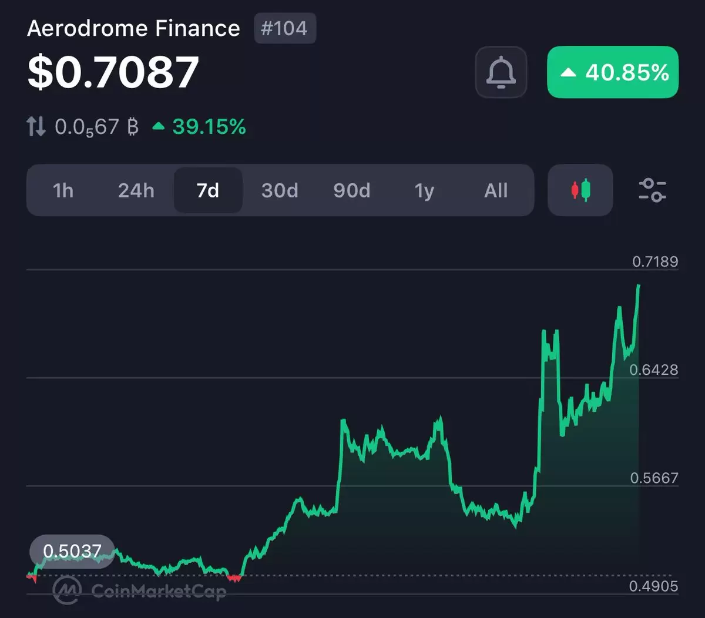Tap the 0.5667 axis label
This screenshot has width=705, height=618.
[x=654, y=478]
